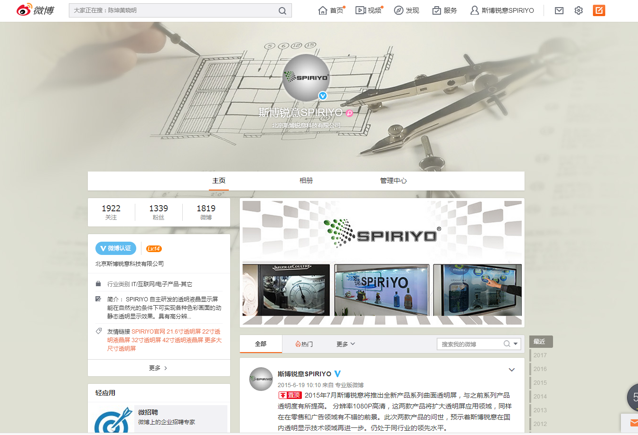Click the orange compose post icon
The height and width of the screenshot is (435, 638).
(x=599, y=10)
